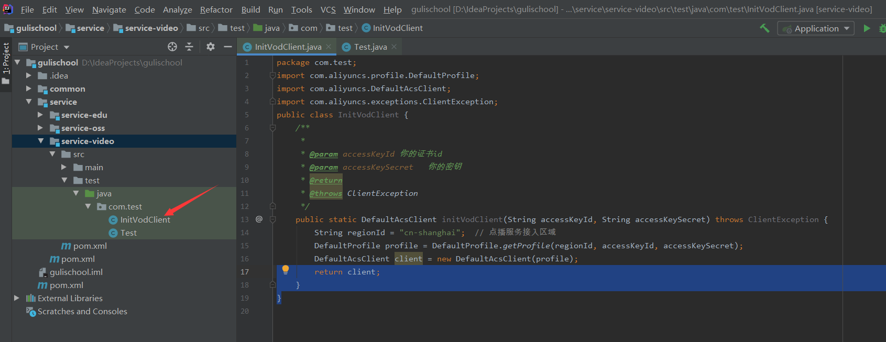The image size is (886, 342).
Task: Click the gulischool breadcrumb in navigation bar
Action: 30,28
